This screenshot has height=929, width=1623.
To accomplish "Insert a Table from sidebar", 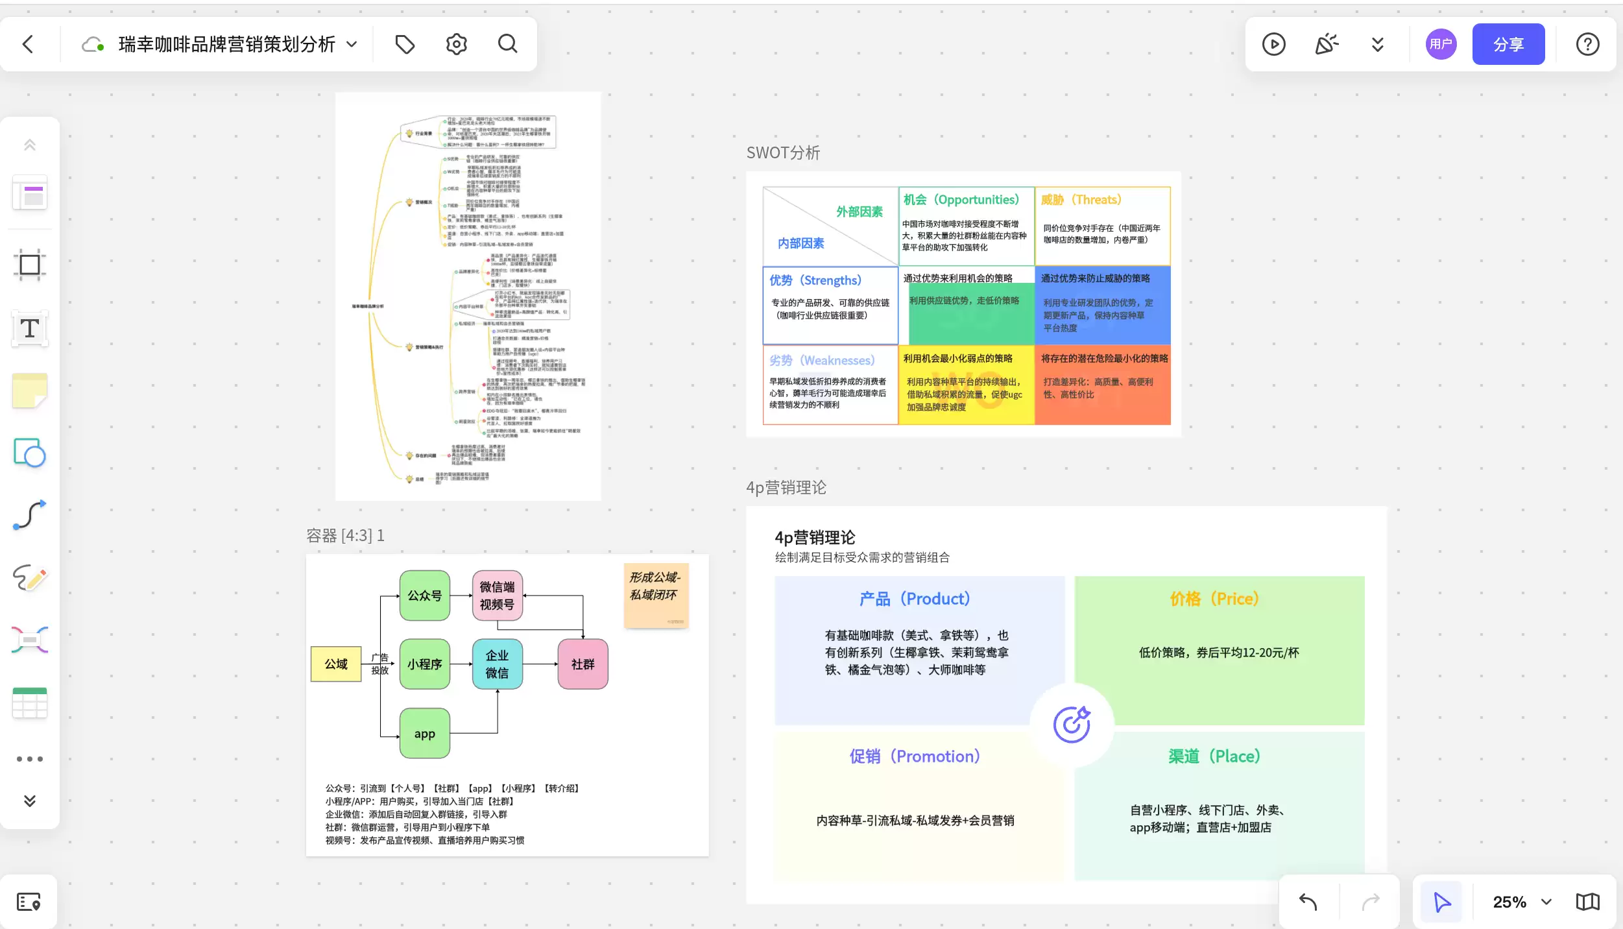I will pyautogui.click(x=30, y=703).
